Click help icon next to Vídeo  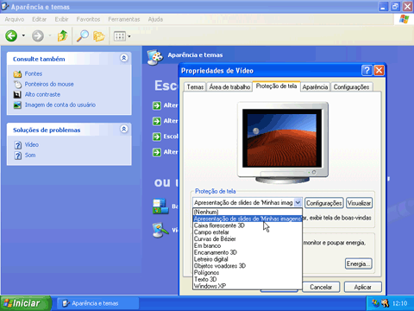[x=18, y=145]
